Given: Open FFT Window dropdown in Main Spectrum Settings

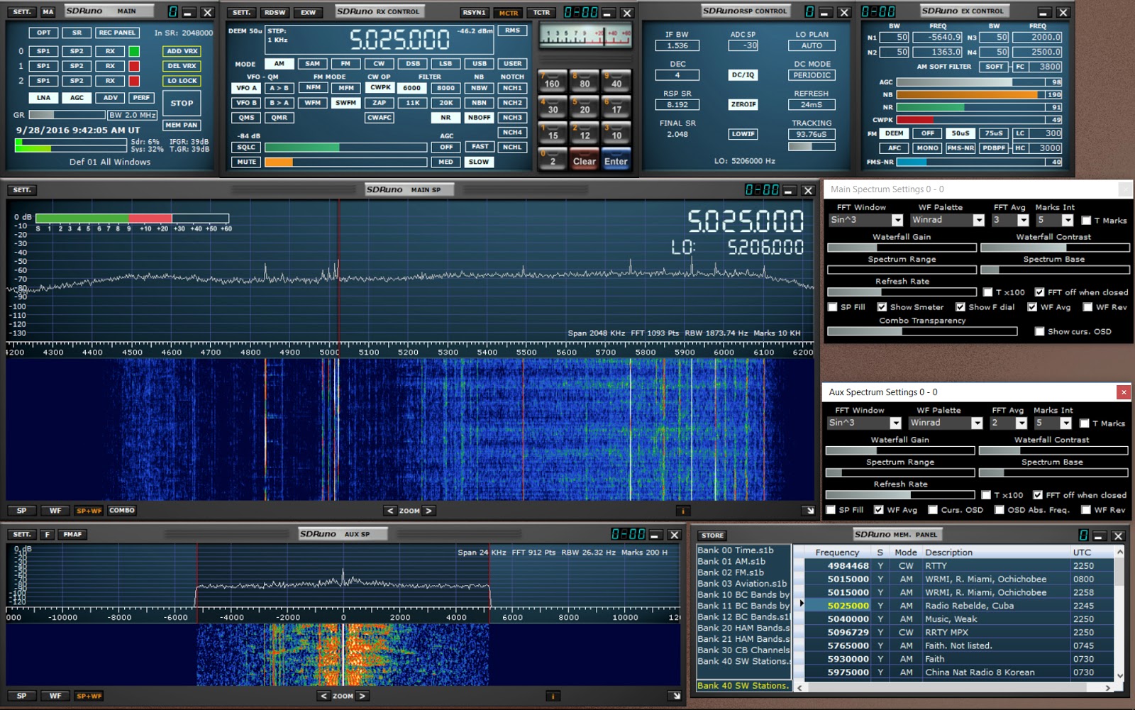Looking at the screenshot, I should [897, 221].
